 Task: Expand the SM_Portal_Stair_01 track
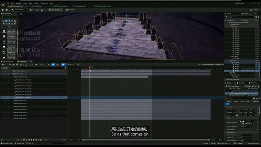coord(13,101)
